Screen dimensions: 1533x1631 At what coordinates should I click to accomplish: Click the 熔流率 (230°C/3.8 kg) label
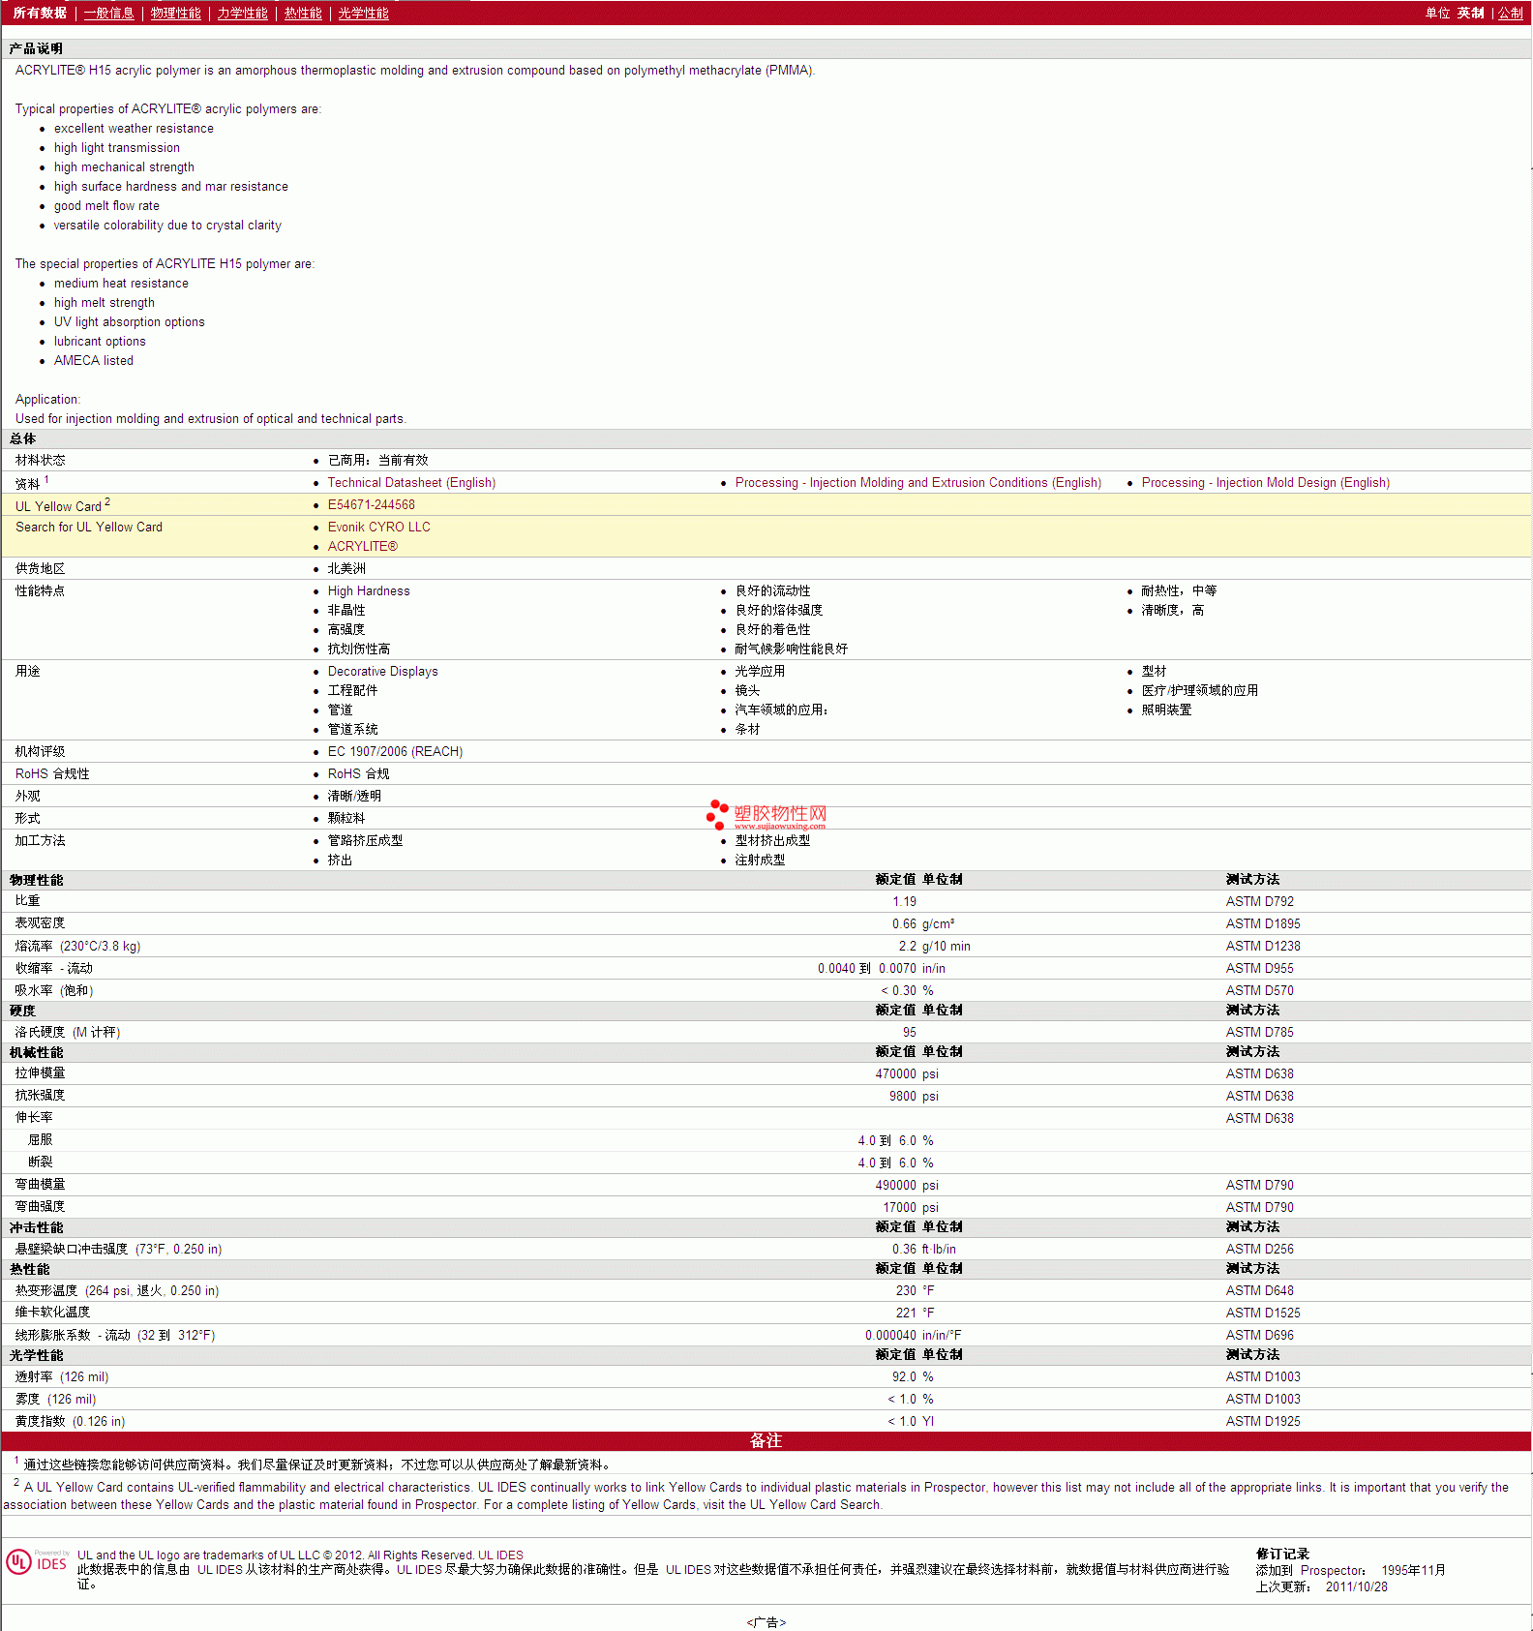click(77, 946)
